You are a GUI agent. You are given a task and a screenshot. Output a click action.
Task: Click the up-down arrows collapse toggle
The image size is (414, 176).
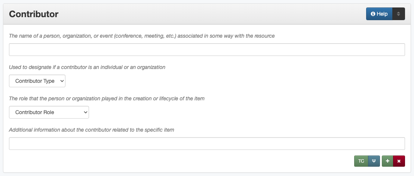tap(399, 14)
